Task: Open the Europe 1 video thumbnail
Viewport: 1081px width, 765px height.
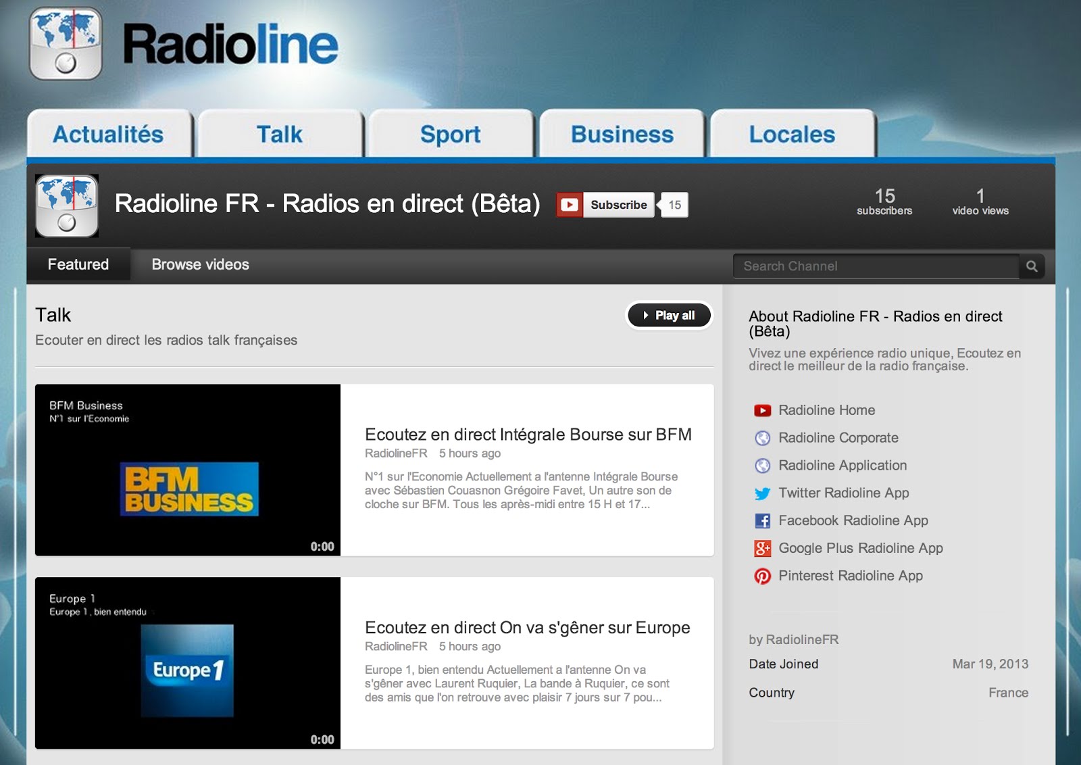Action: pyautogui.click(x=188, y=663)
